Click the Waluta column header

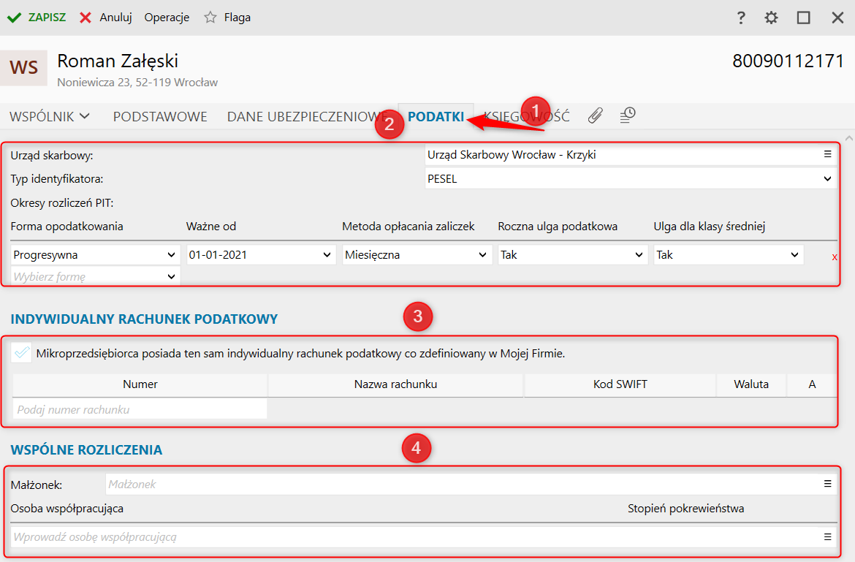pyautogui.click(x=750, y=384)
